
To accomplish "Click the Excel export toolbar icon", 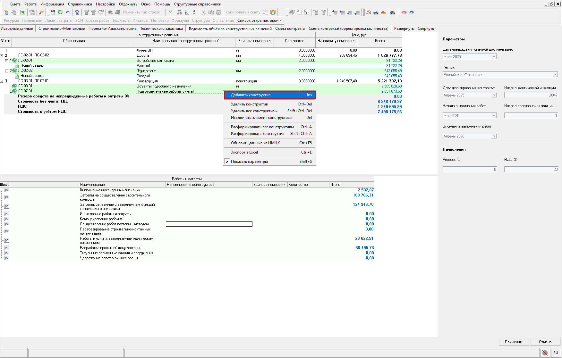I will click(x=23, y=12).
